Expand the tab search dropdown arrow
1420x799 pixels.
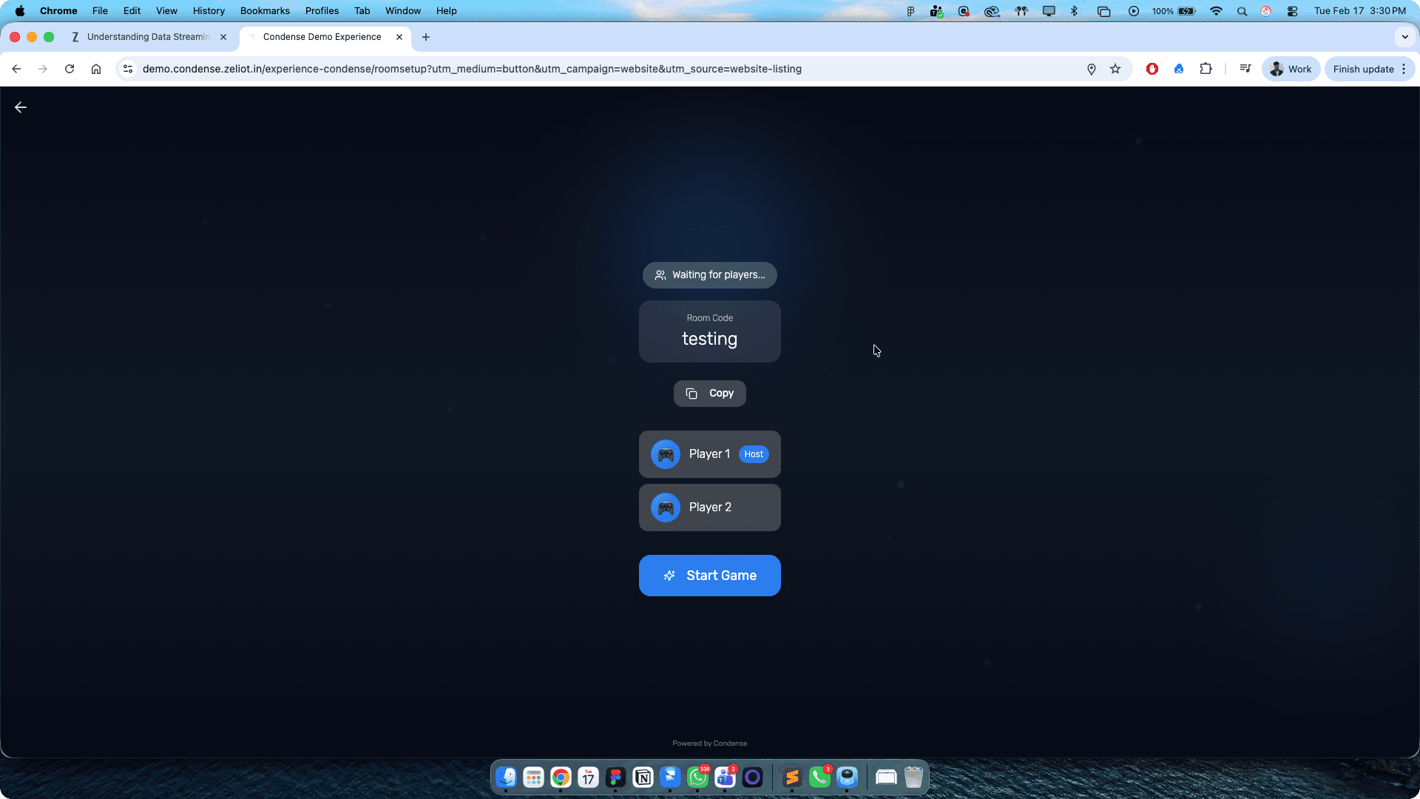coord(1404,37)
